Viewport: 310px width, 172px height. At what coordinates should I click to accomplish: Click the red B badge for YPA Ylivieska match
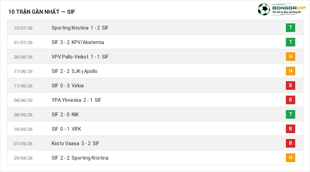click(x=290, y=100)
